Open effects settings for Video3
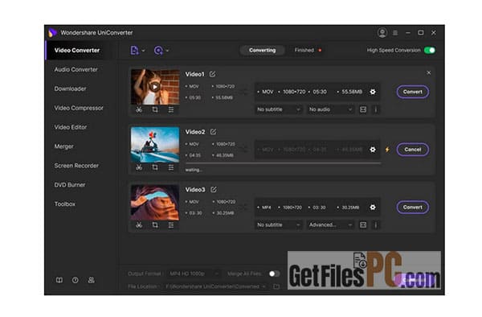The height and width of the screenshot is (317, 482). click(x=171, y=225)
